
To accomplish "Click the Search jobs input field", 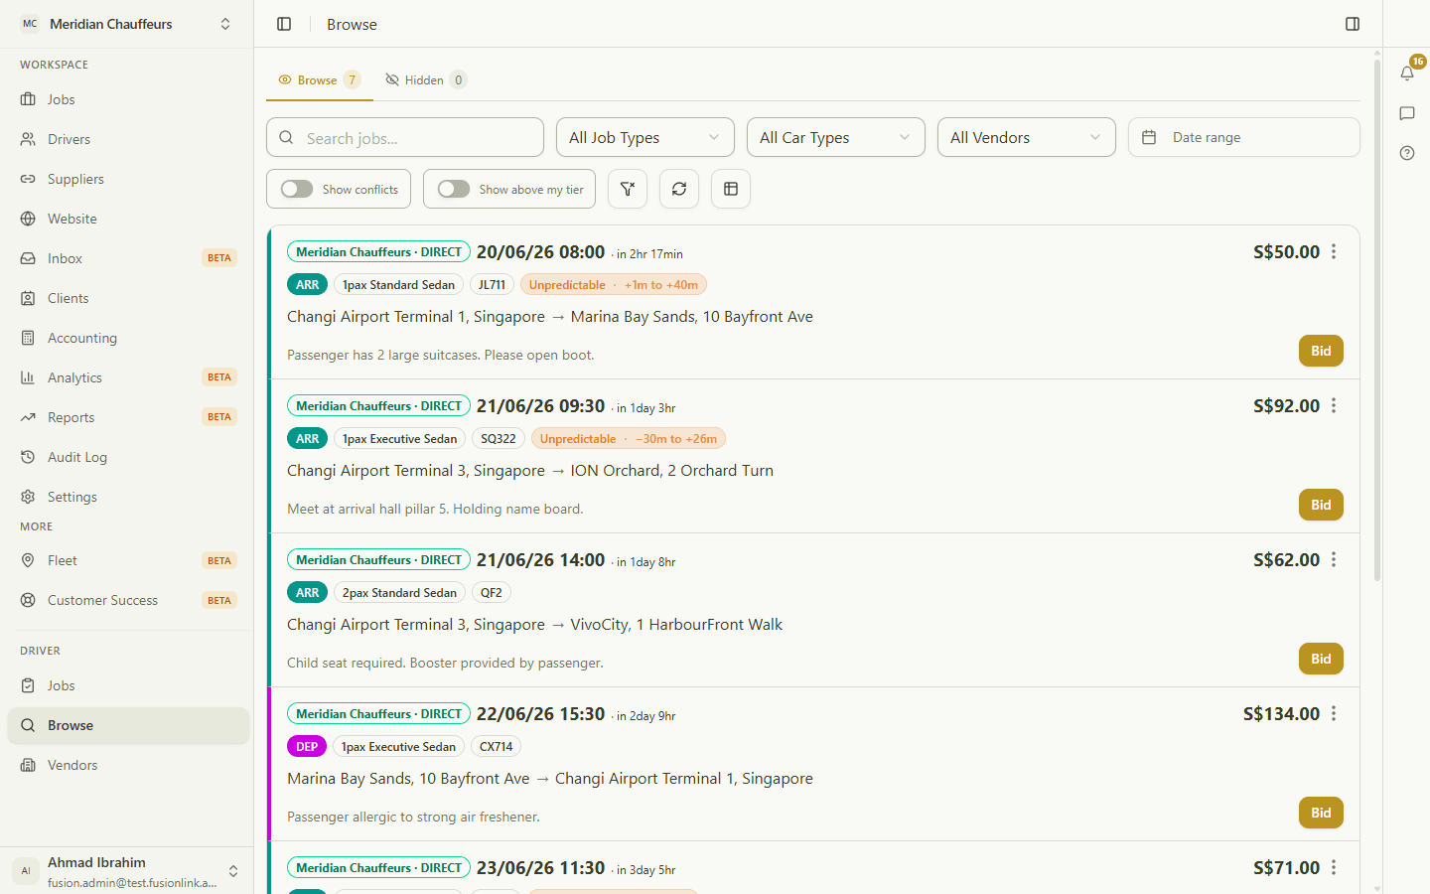I will point(405,137).
